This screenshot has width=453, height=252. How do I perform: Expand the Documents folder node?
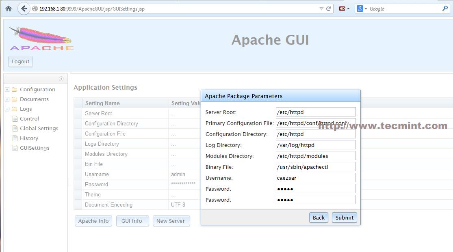coord(7,99)
